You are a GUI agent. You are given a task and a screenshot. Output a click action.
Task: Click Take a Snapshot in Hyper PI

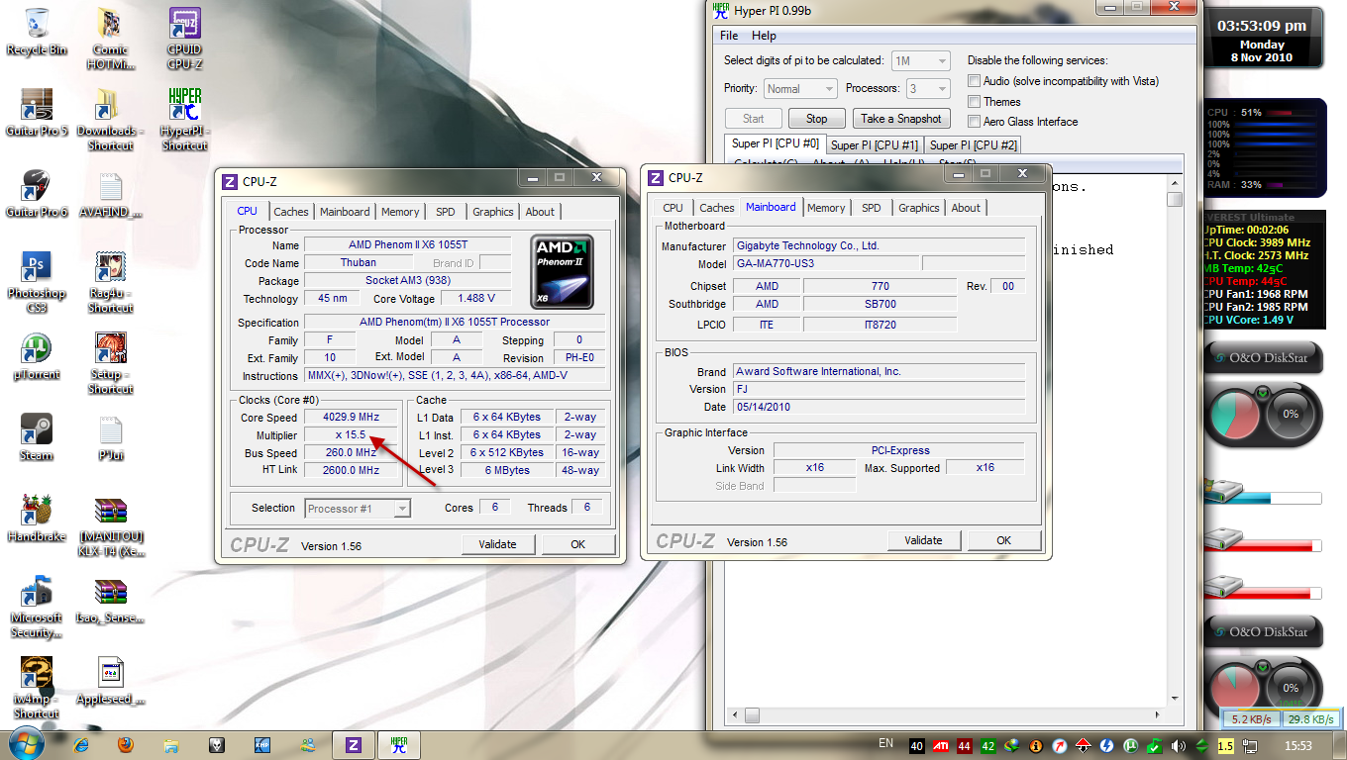901,119
